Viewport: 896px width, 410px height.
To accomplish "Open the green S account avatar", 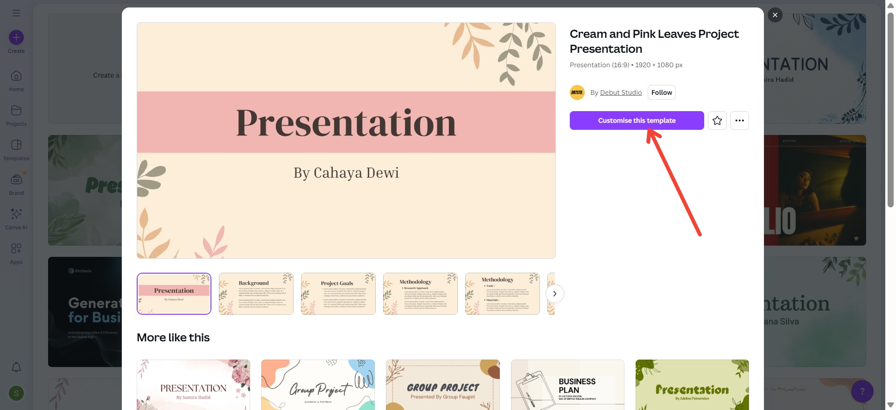I will [x=16, y=393].
